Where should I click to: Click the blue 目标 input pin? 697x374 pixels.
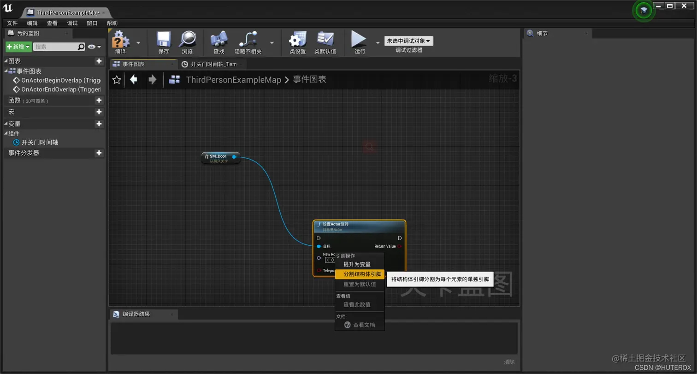click(x=319, y=246)
